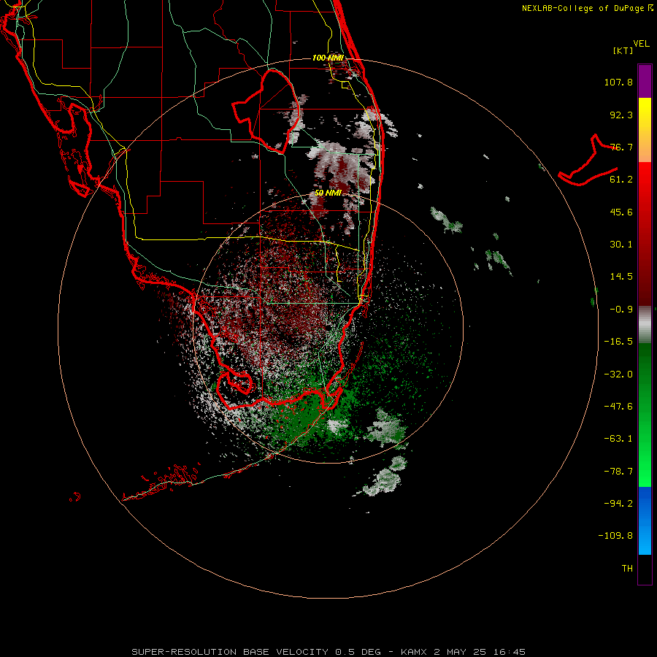
Task: Pick the gray near-zero band on color bar
Action: coord(645,324)
